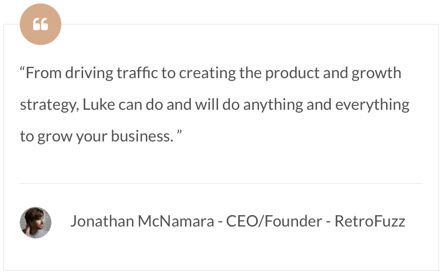Click the word 'everything' in the quote
This screenshot has height=274, width=442.
tap(372, 105)
